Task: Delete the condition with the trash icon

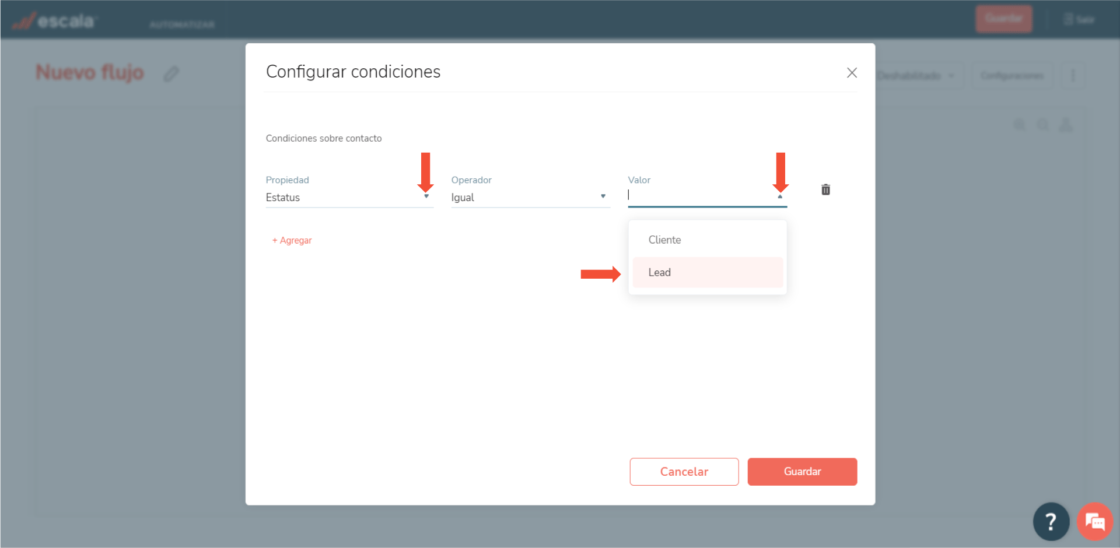Action: pos(825,189)
